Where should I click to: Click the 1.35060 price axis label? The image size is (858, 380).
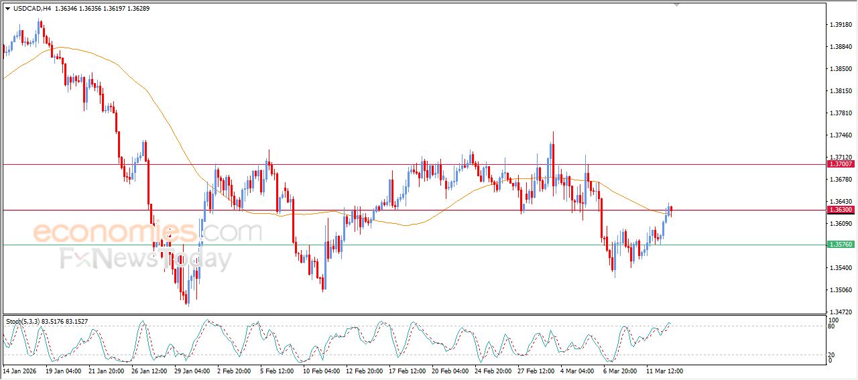pos(841,290)
